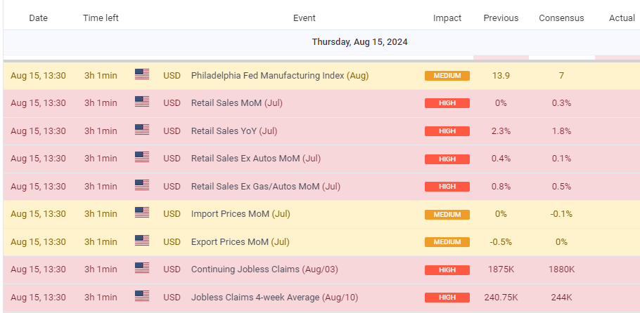Open Retail Sales Ex Gas/Autos MoM event
This screenshot has height=313, width=640.
265,186
